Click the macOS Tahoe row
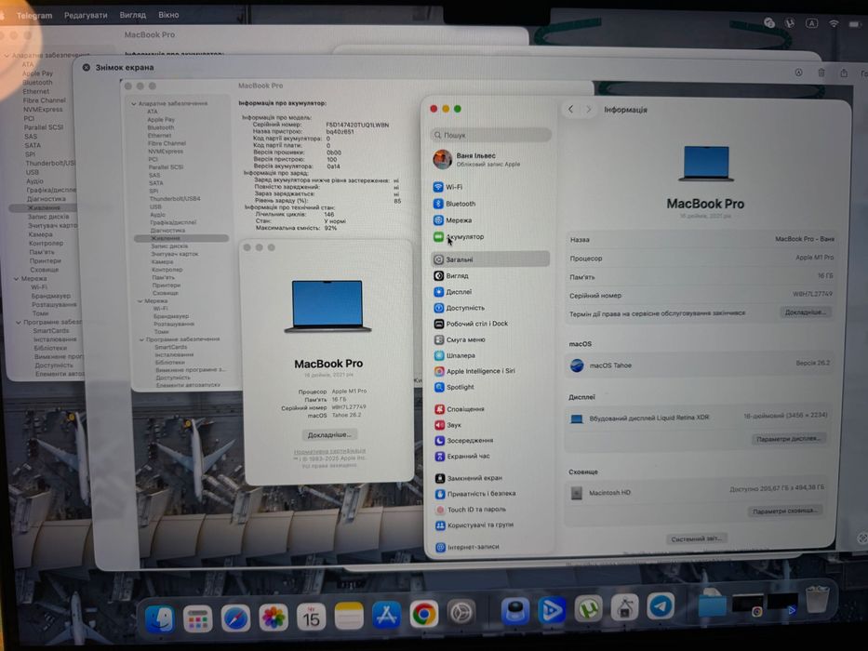 click(x=700, y=365)
